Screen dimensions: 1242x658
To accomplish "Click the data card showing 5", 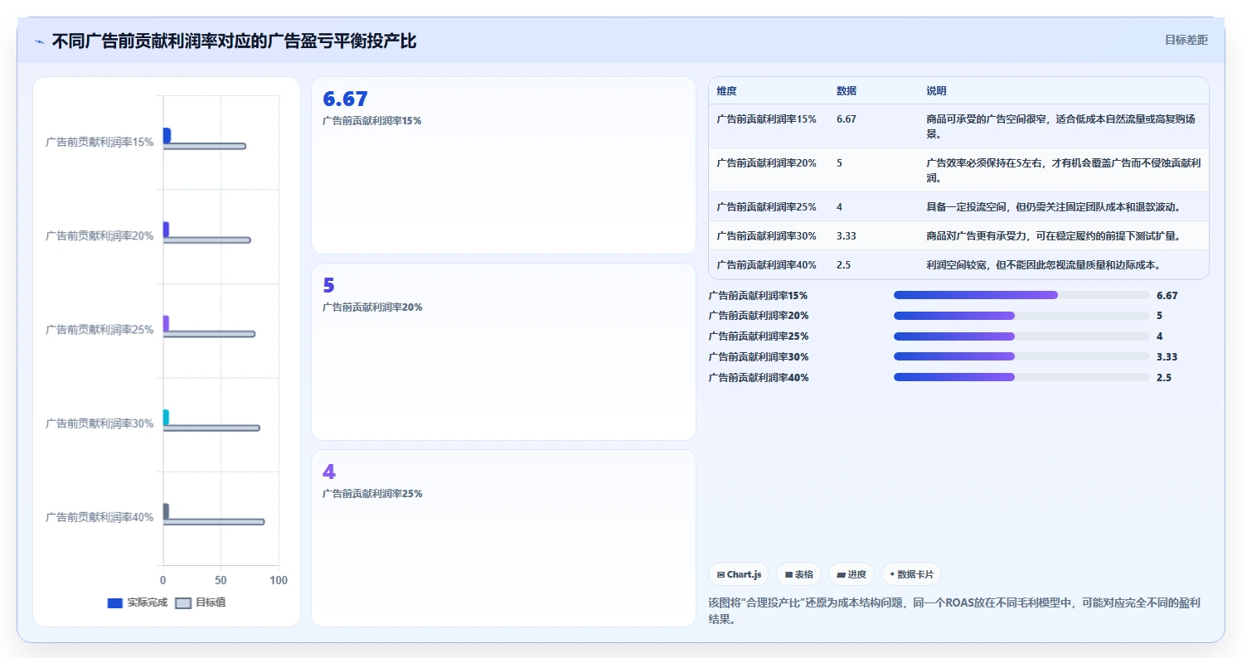I will [x=503, y=351].
